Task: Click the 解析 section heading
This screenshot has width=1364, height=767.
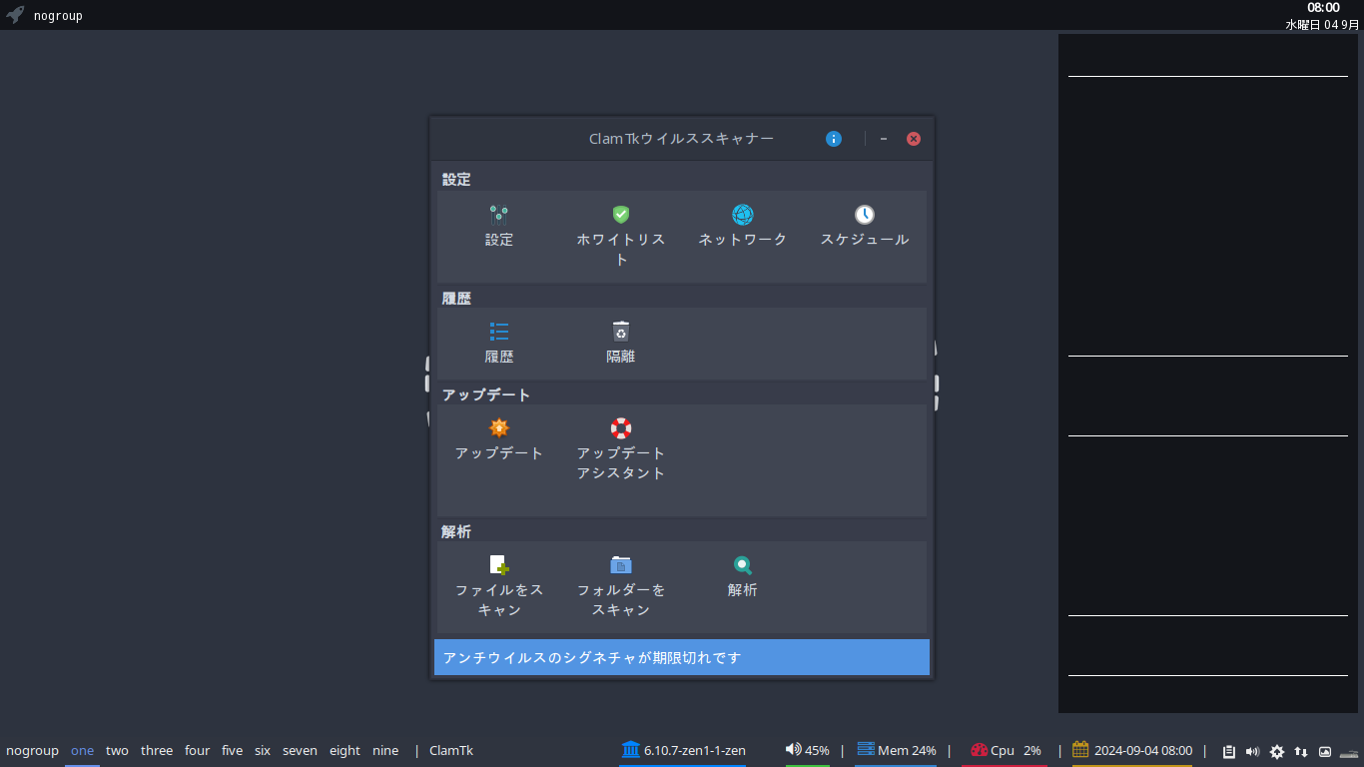Action: point(456,531)
